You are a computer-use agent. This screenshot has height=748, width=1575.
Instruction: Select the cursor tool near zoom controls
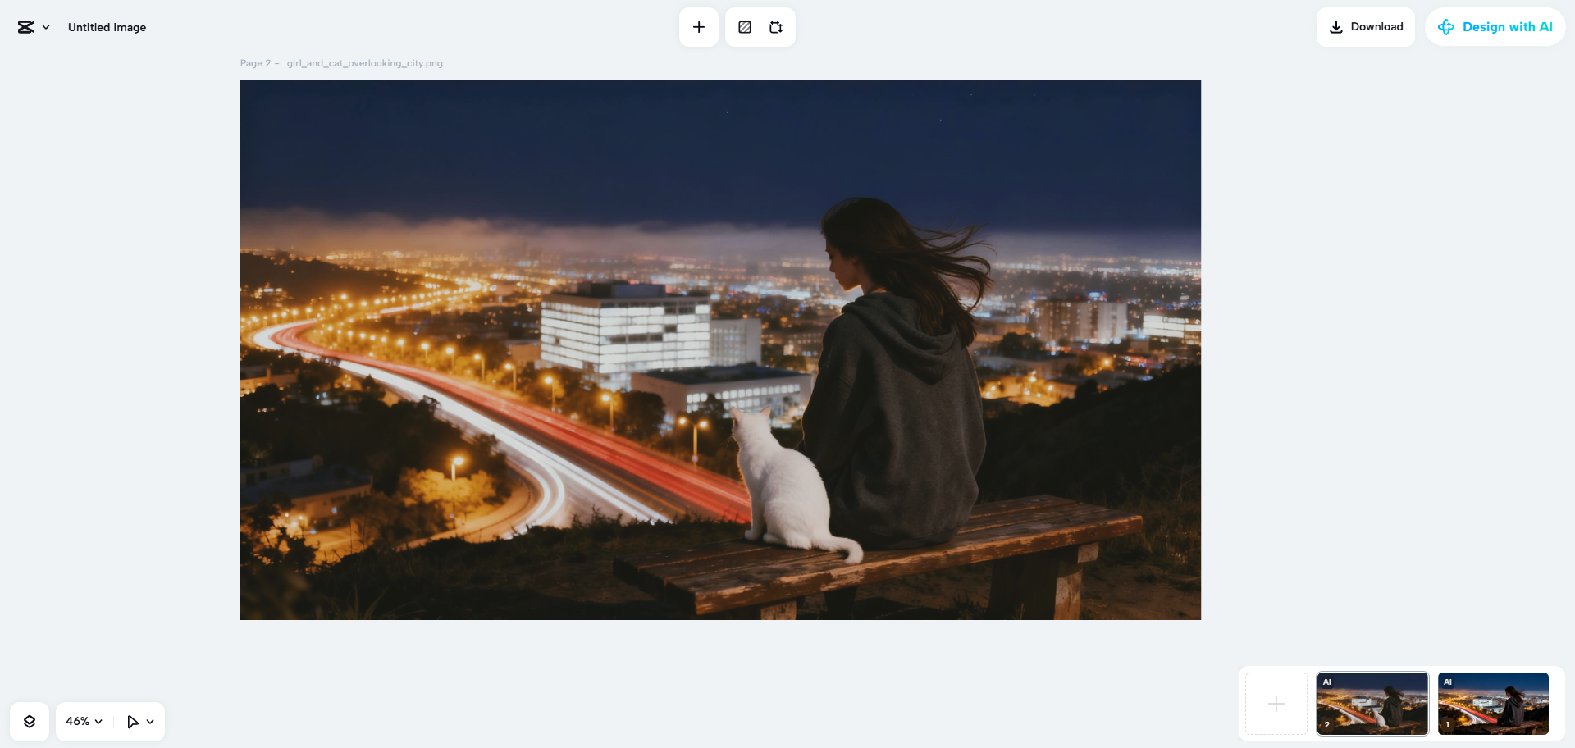click(x=134, y=721)
